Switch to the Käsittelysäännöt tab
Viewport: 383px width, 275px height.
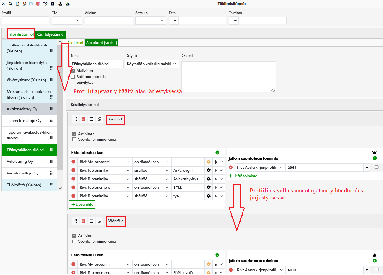50,34
